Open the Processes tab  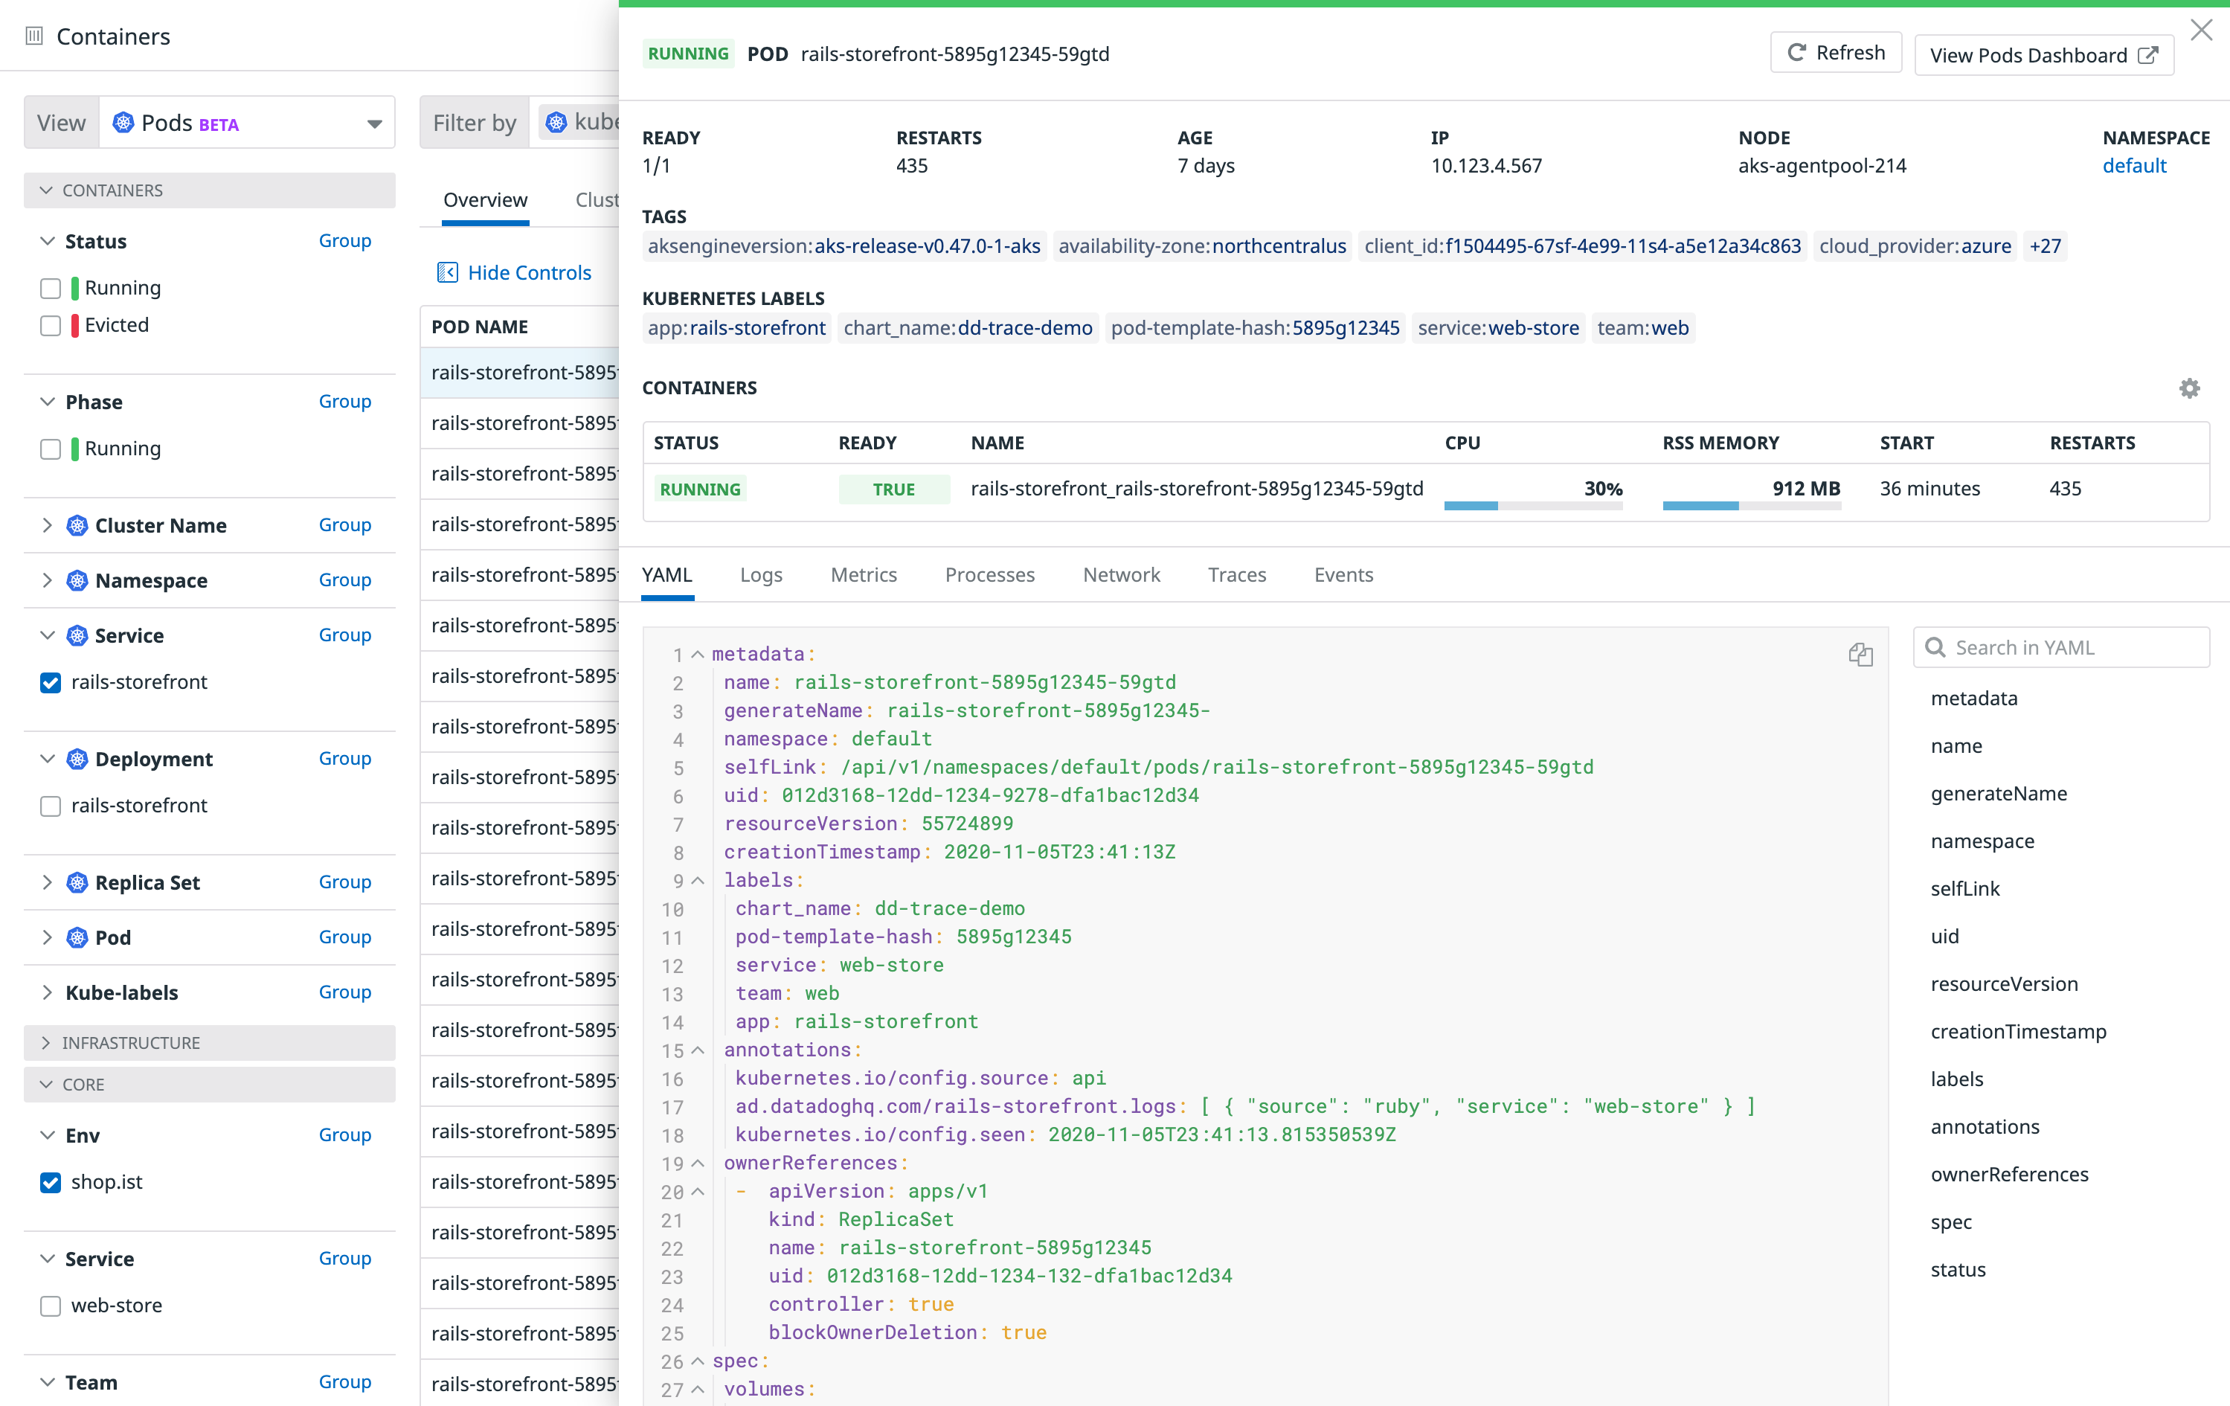coord(990,574)
